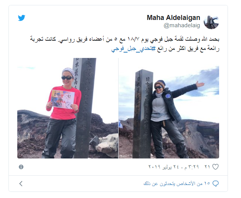Open the @mahadelaig handle link
This screenshot has height=198, width=241.
[182, 25]
